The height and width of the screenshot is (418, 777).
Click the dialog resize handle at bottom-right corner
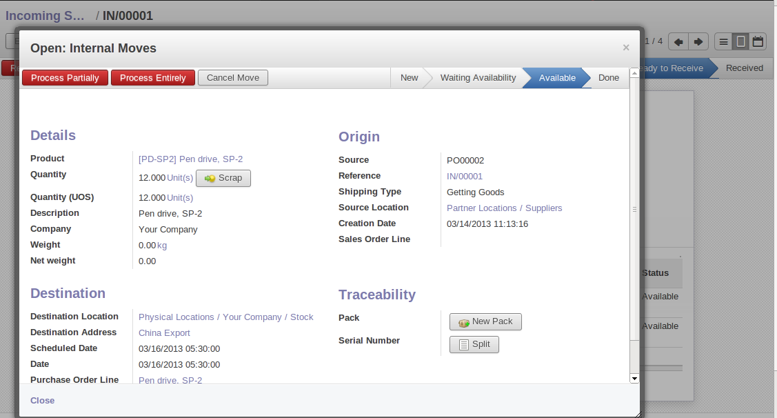pyautogui.click(x=638, y=413)
